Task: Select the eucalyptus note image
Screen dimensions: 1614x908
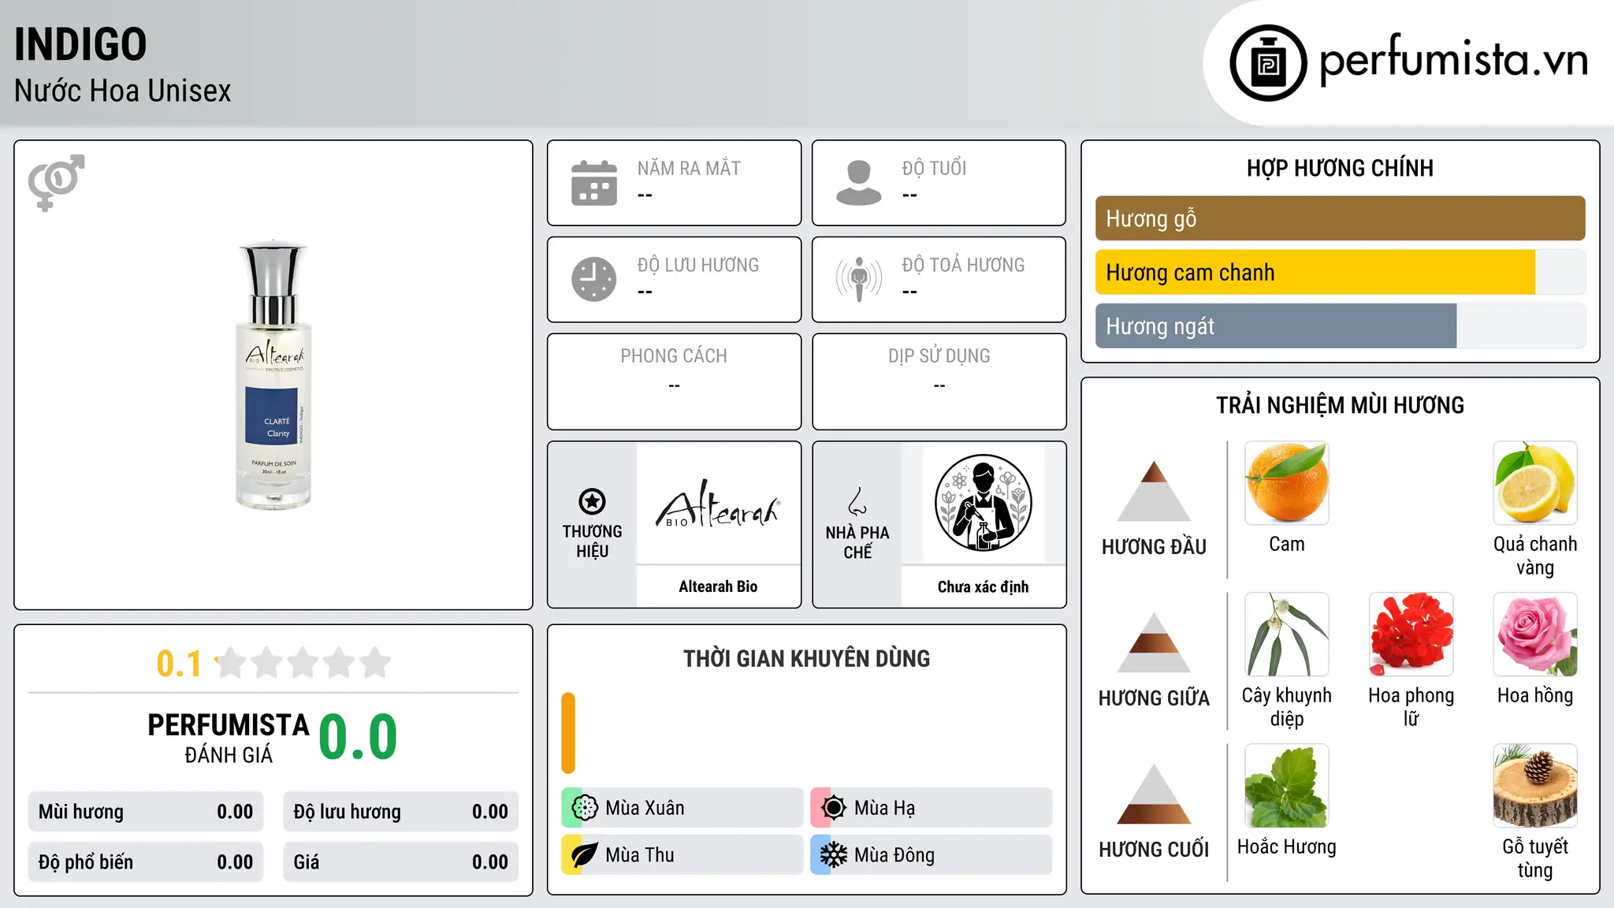Action: click(1287, 634)
